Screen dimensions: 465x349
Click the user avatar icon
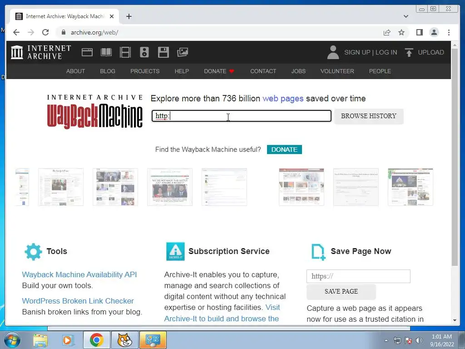[x=333, y=52]
